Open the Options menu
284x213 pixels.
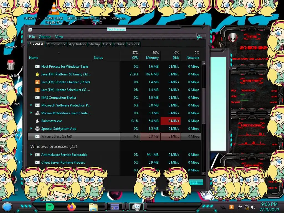(45, 37)
